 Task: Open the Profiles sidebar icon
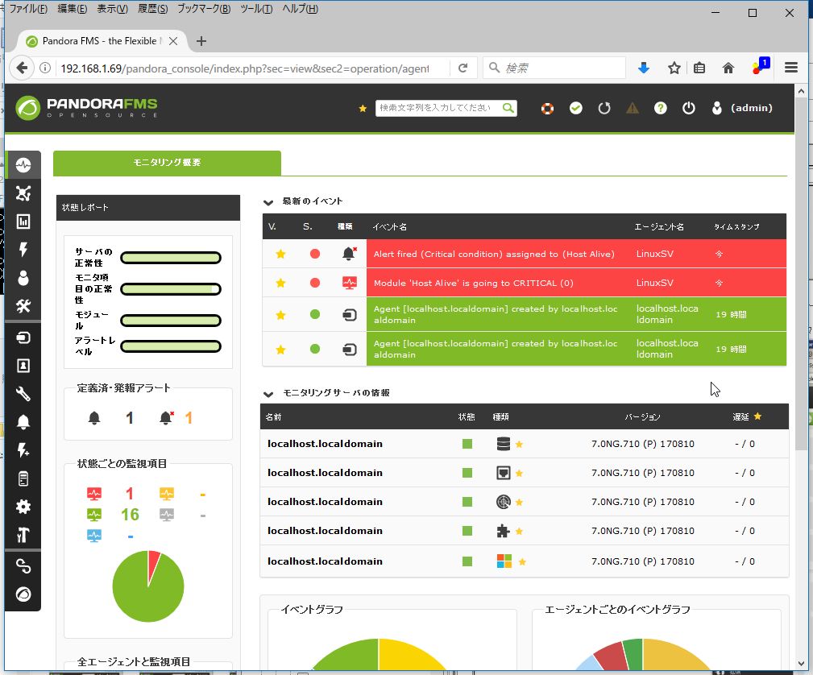coord(23,366)
